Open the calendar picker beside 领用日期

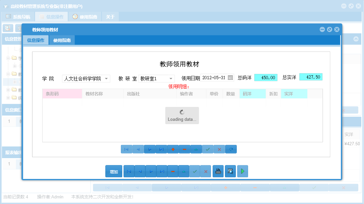coord(230,77)
